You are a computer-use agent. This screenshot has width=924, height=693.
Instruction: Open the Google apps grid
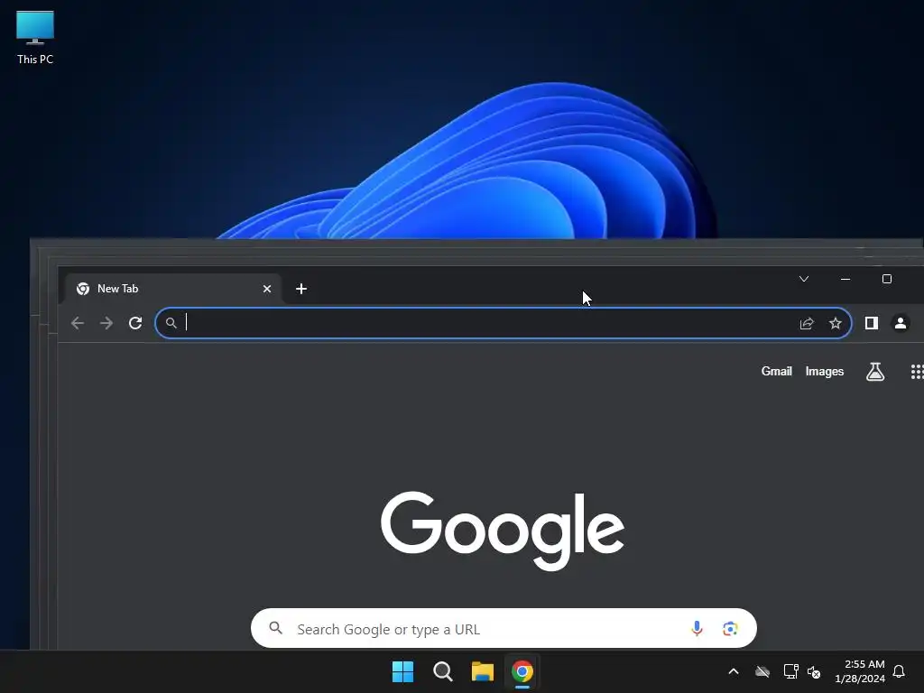917,371
